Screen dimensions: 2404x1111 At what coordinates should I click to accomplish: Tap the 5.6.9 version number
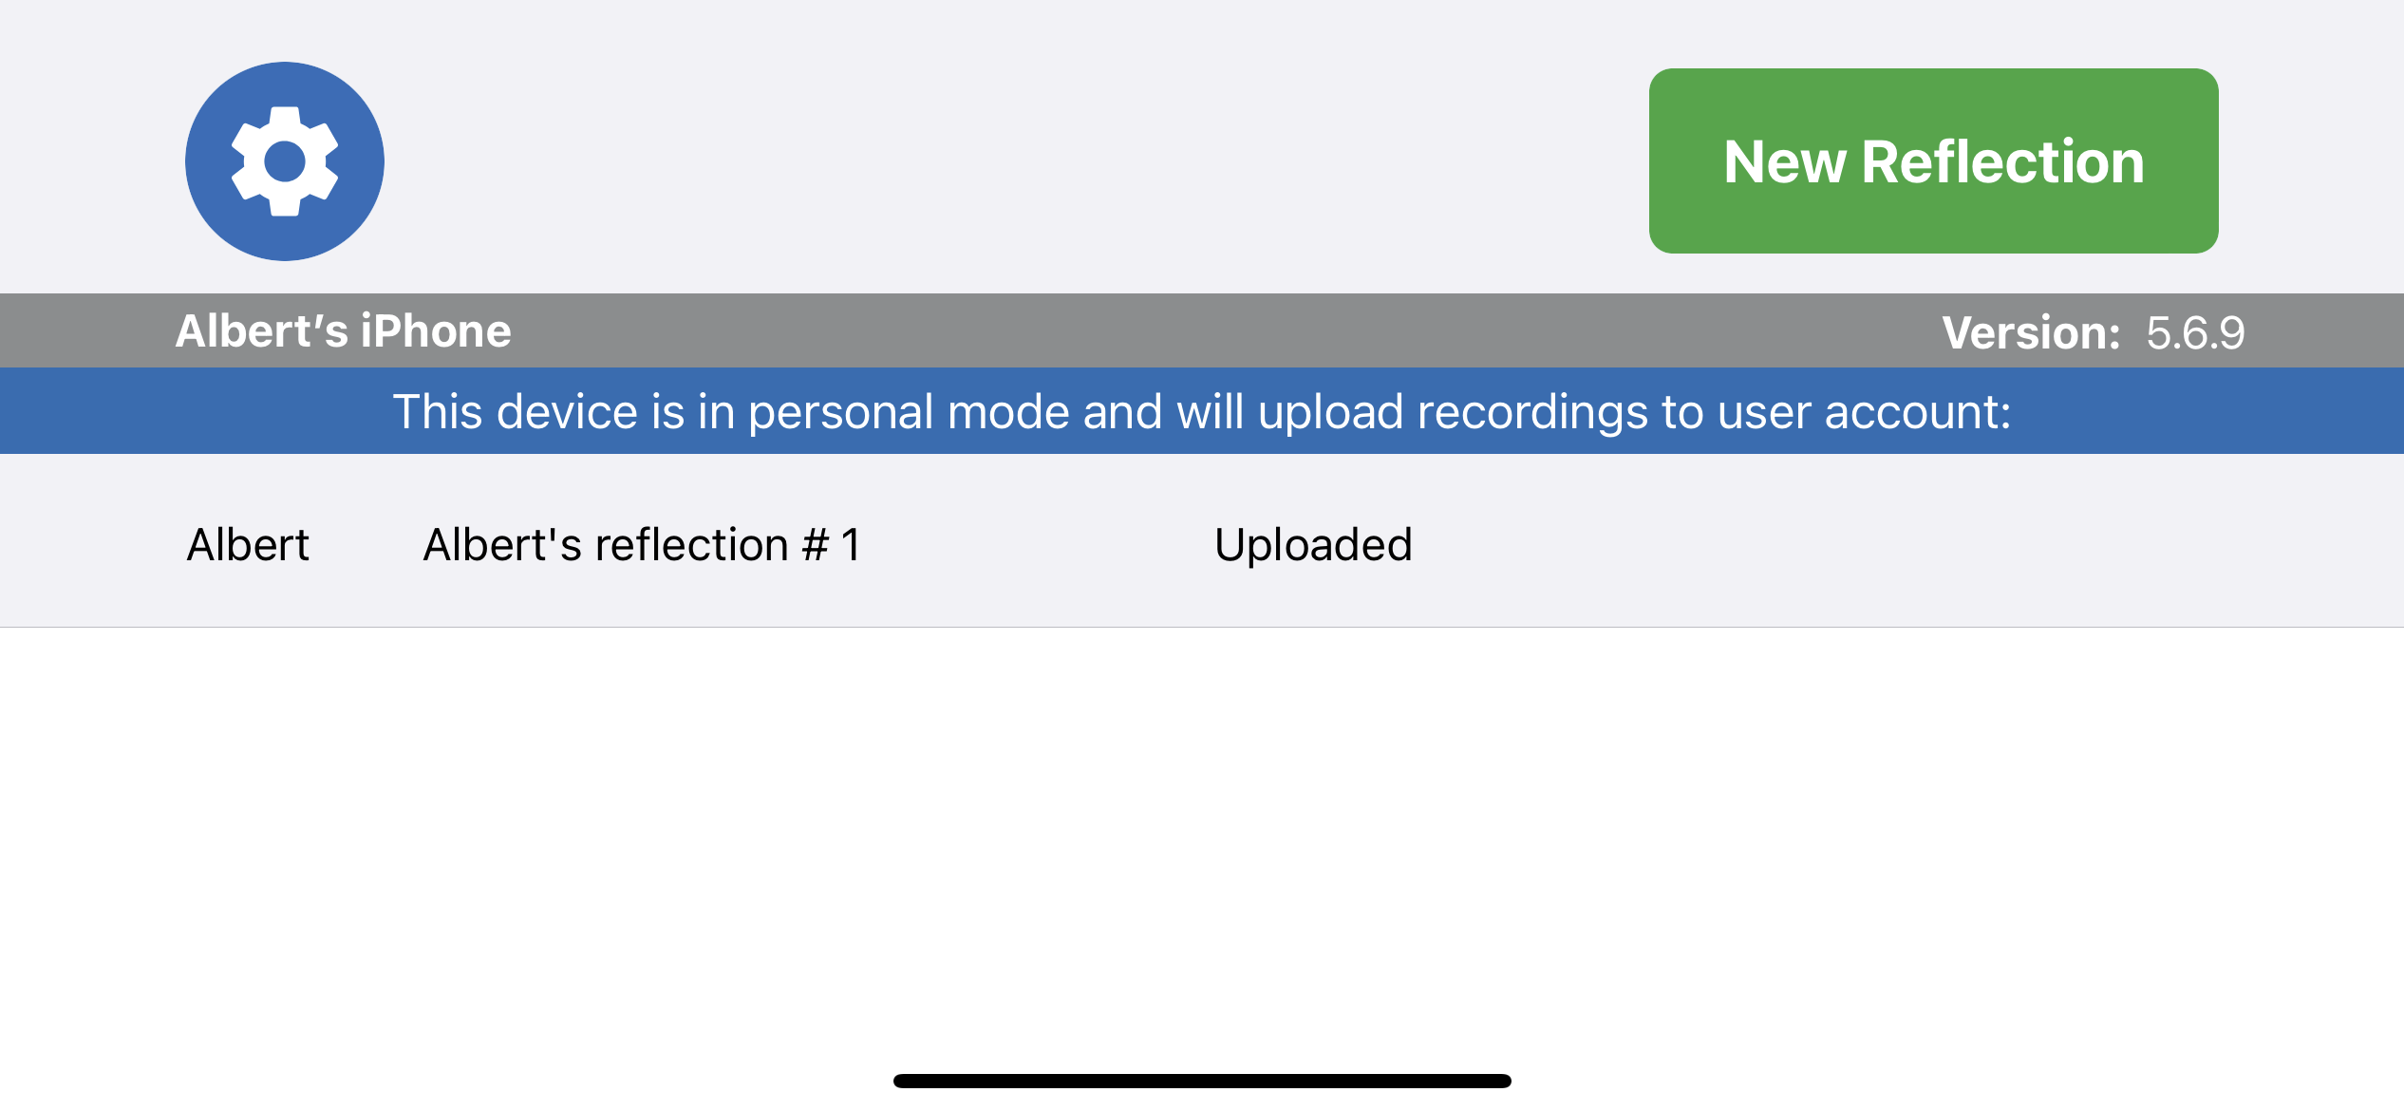2195,333
